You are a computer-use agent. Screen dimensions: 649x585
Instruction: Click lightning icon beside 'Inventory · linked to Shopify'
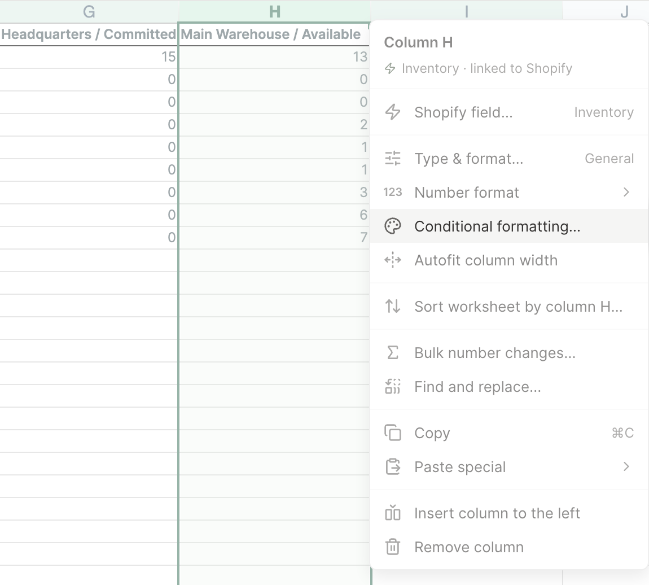tap(390, 68)
